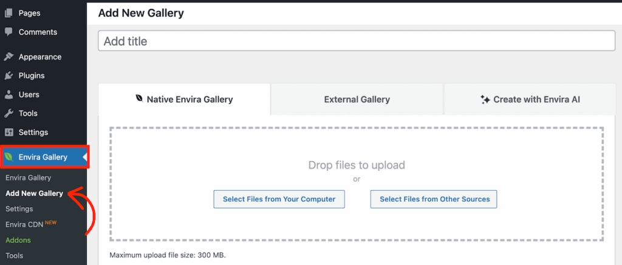Open the Envira CDN submenu link
Image resolution: width=622 pixels, height=265 pixels.
coord(24,224)
